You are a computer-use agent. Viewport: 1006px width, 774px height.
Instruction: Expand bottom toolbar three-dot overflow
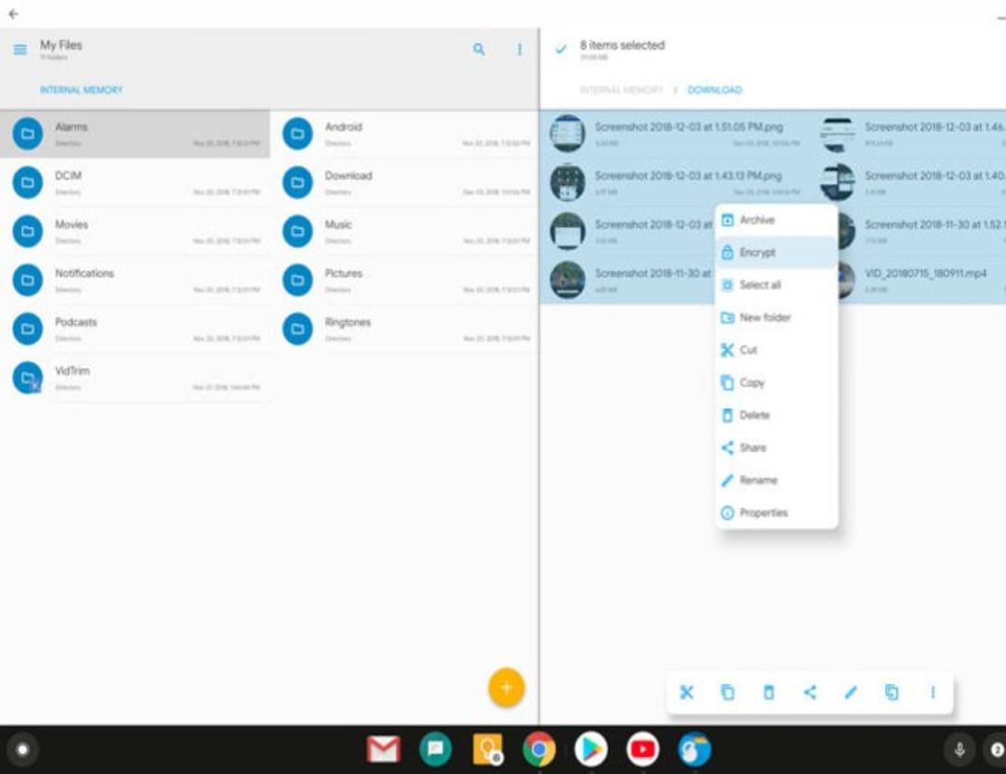pyautogui.click(x=932, y=692)
